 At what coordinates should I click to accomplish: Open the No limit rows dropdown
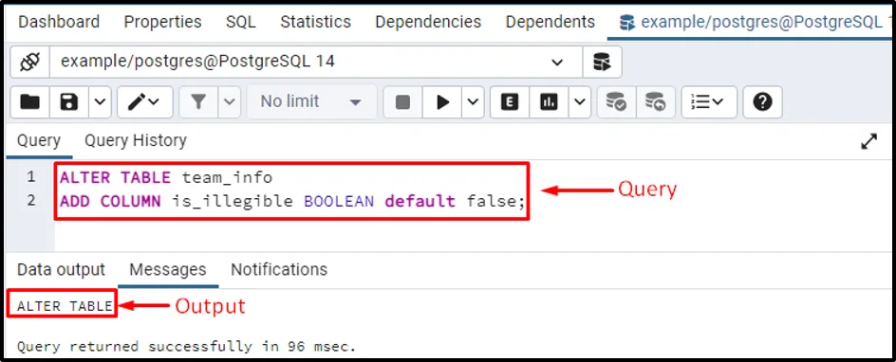click(312, 102)
